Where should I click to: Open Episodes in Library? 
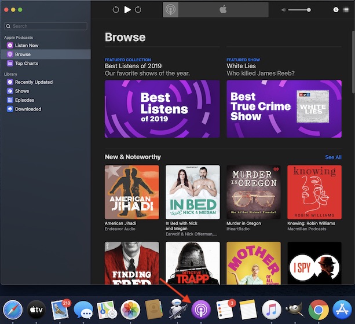(x=25, y=100)
